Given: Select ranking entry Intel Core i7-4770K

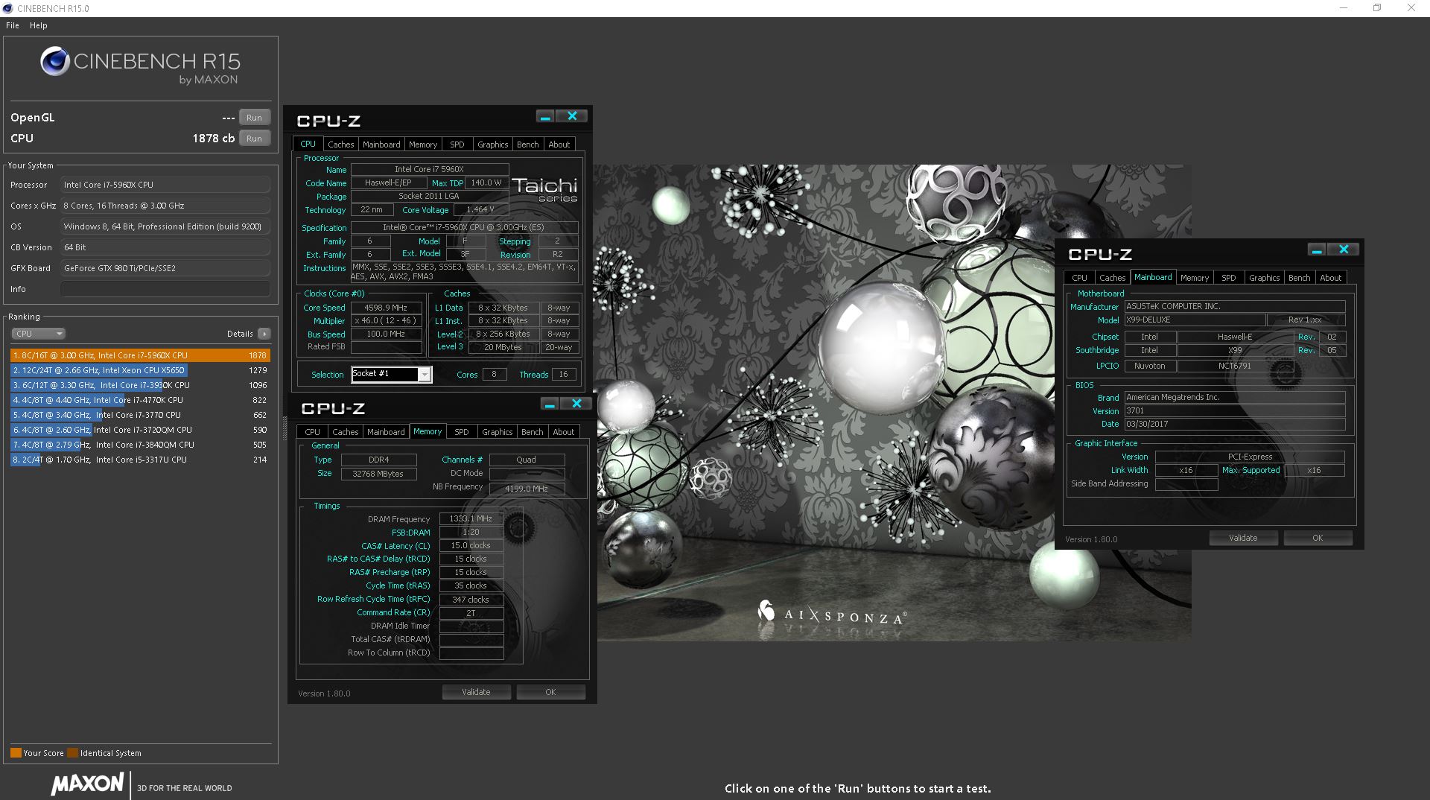Looking at the screenshot, I should pyautogui.click(x=140, y=400).
